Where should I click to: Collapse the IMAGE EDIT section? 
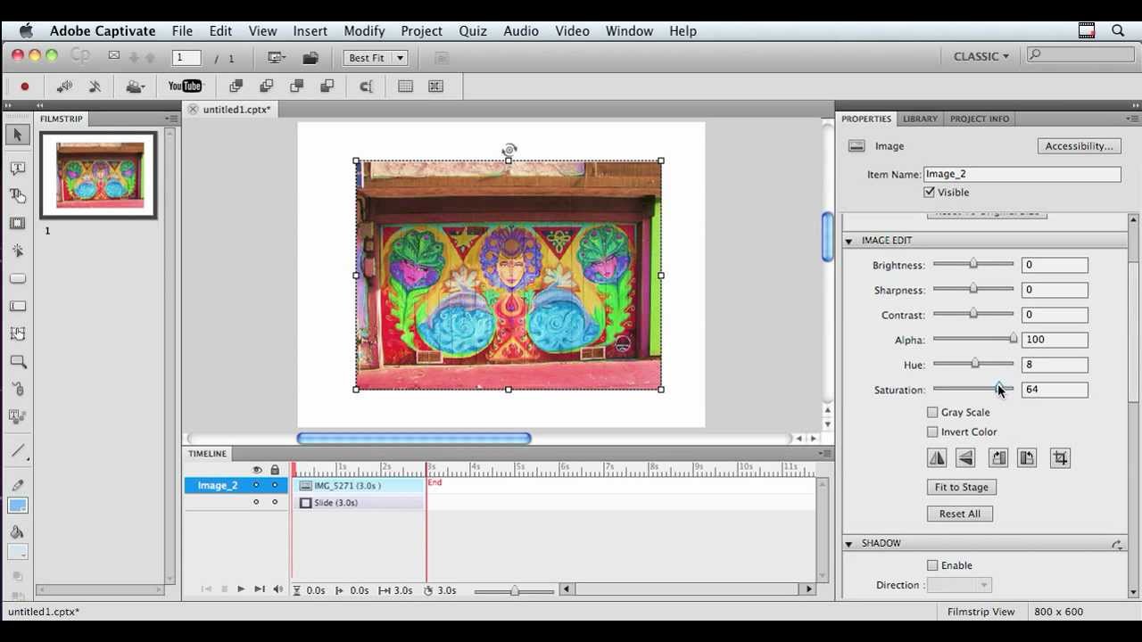tap(848, 241)
